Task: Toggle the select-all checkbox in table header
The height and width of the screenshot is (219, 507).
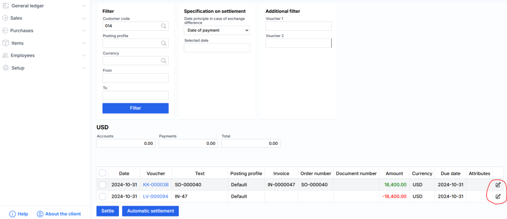Action: pyautogui.click(x=102, y=173)
